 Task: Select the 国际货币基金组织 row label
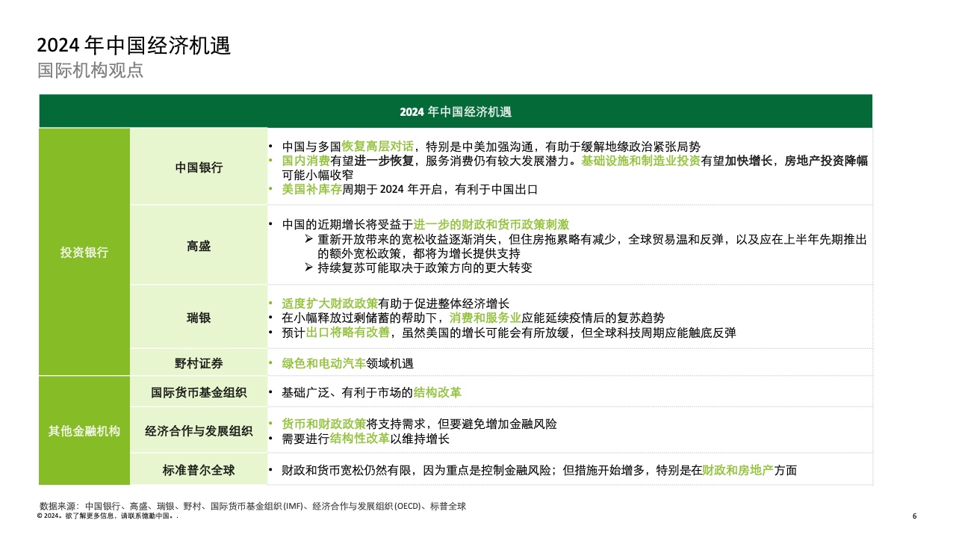point(199,392)
